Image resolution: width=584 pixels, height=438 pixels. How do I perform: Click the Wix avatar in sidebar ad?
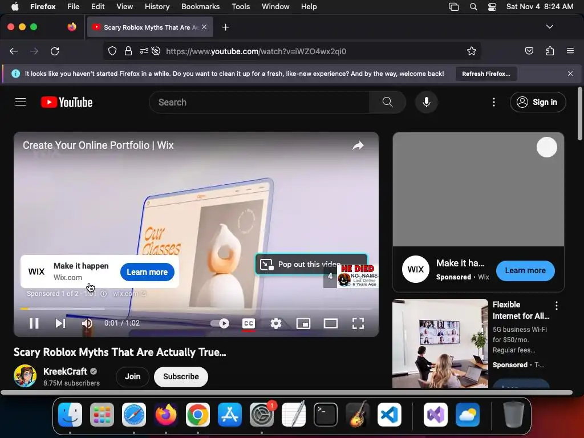[416, 269]
